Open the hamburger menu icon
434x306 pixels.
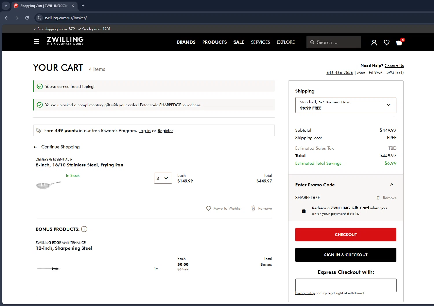click(36, 42)
